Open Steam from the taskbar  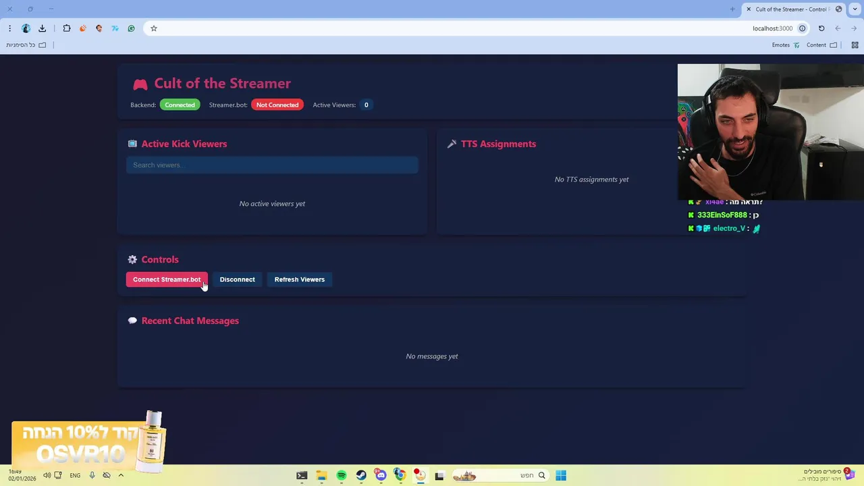[361, 476]
